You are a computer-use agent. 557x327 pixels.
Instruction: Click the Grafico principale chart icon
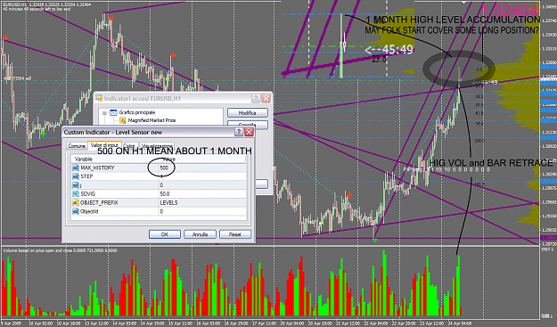(114, 112)
